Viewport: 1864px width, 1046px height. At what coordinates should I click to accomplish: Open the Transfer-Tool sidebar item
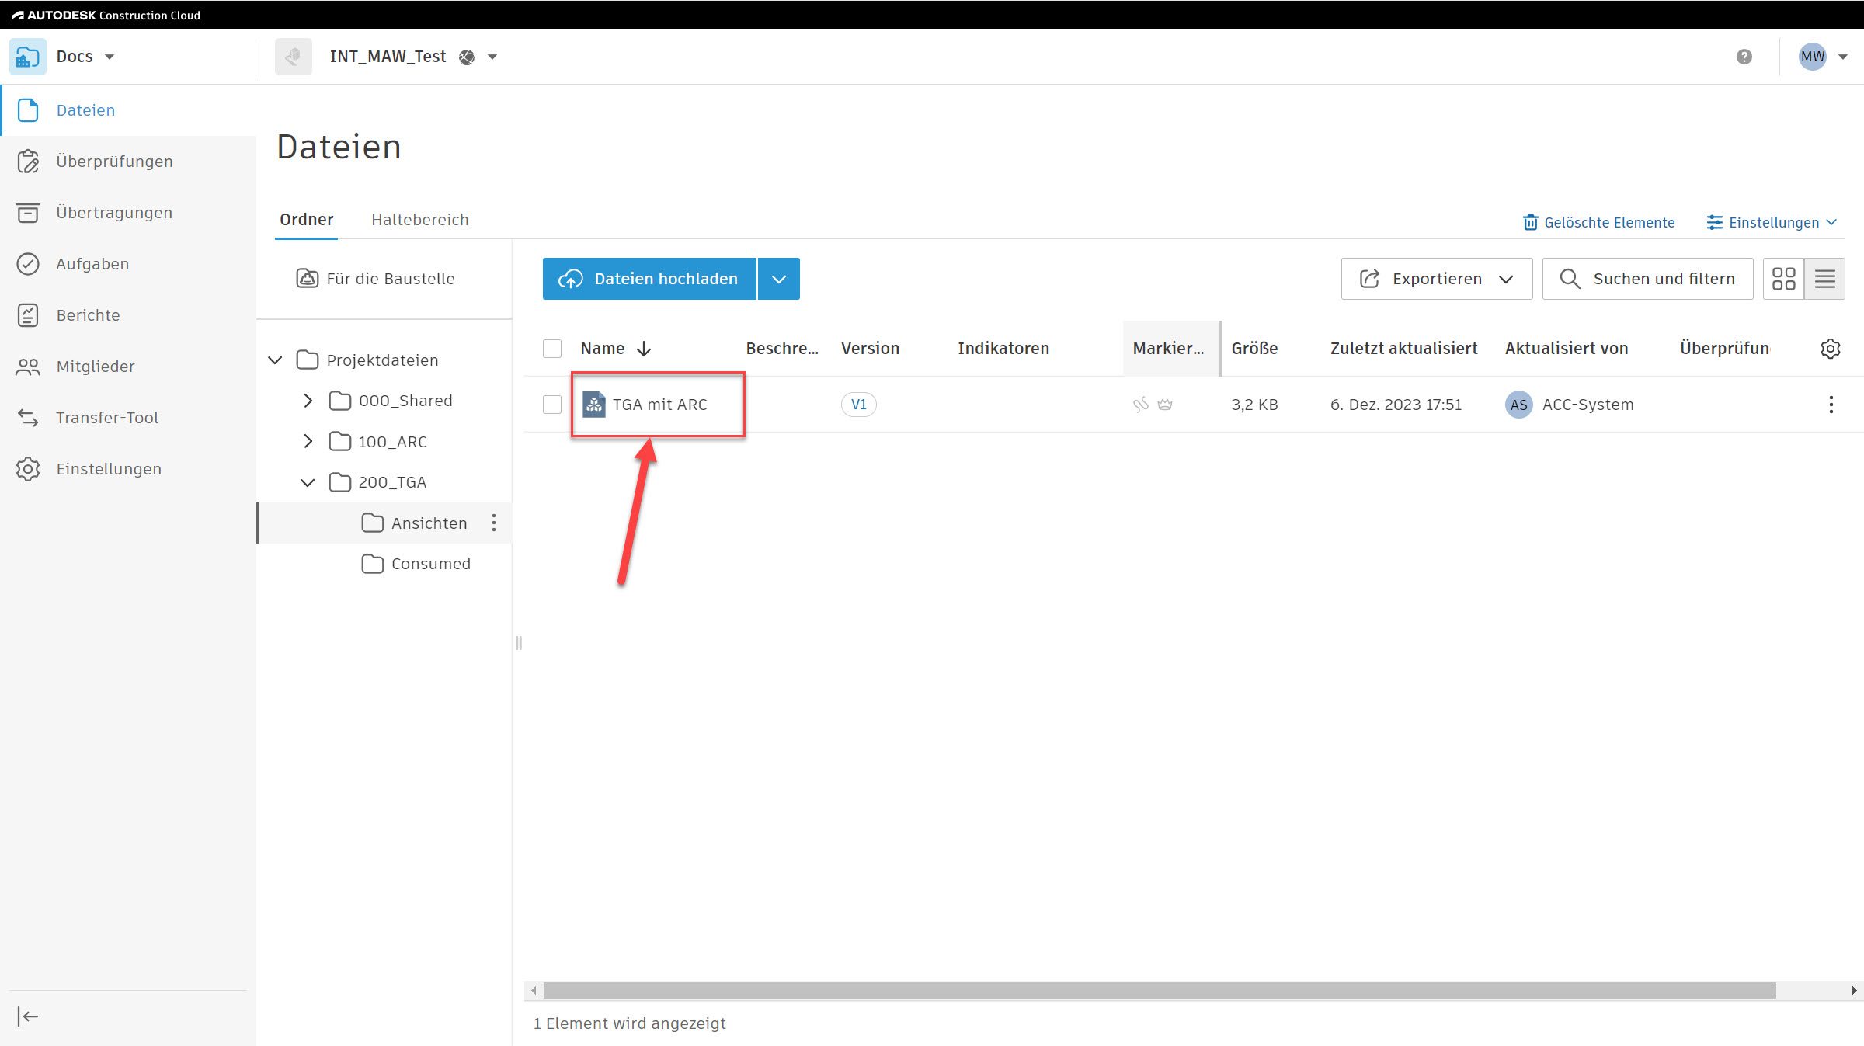[x=107, y=418]
